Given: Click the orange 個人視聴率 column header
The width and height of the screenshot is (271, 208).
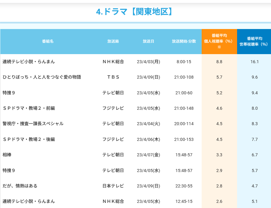Looking at the screenshot, I should pyautogui.click(x=219, y=41).
